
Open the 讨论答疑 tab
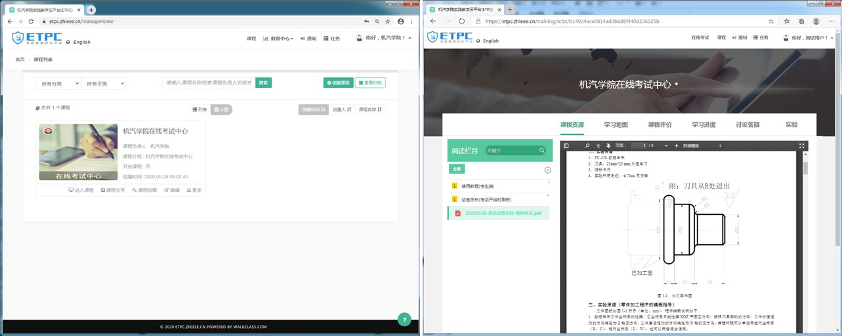coord(747,124)
